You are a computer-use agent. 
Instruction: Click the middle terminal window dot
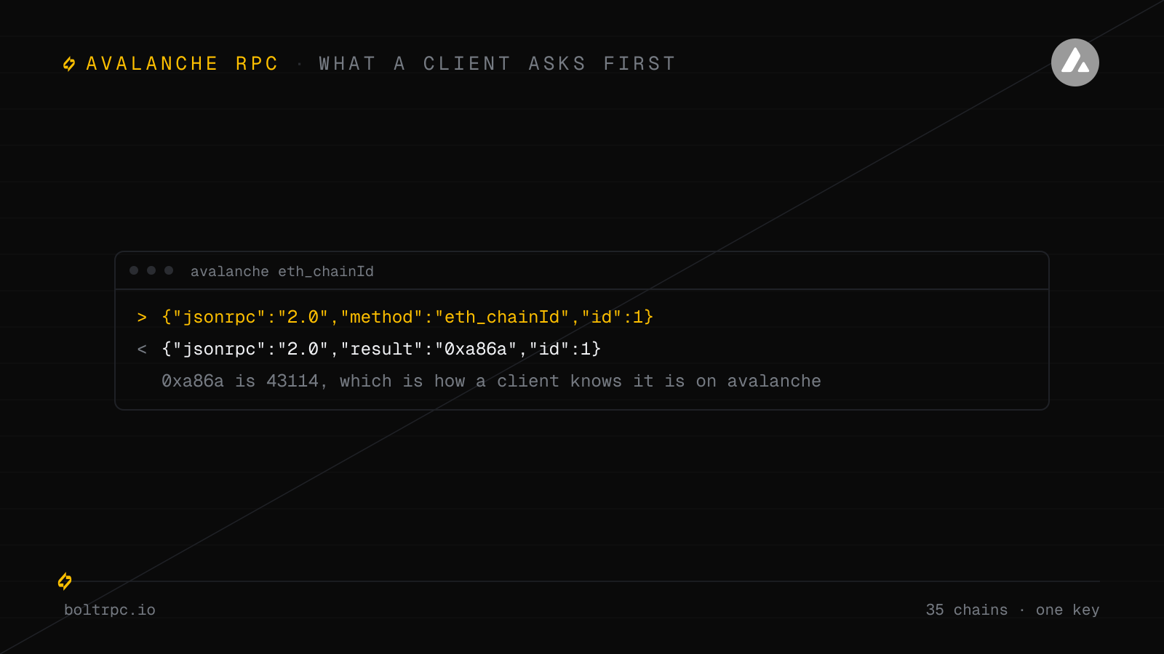coord(151,270)
